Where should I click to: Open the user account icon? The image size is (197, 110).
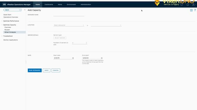(194, 5)
